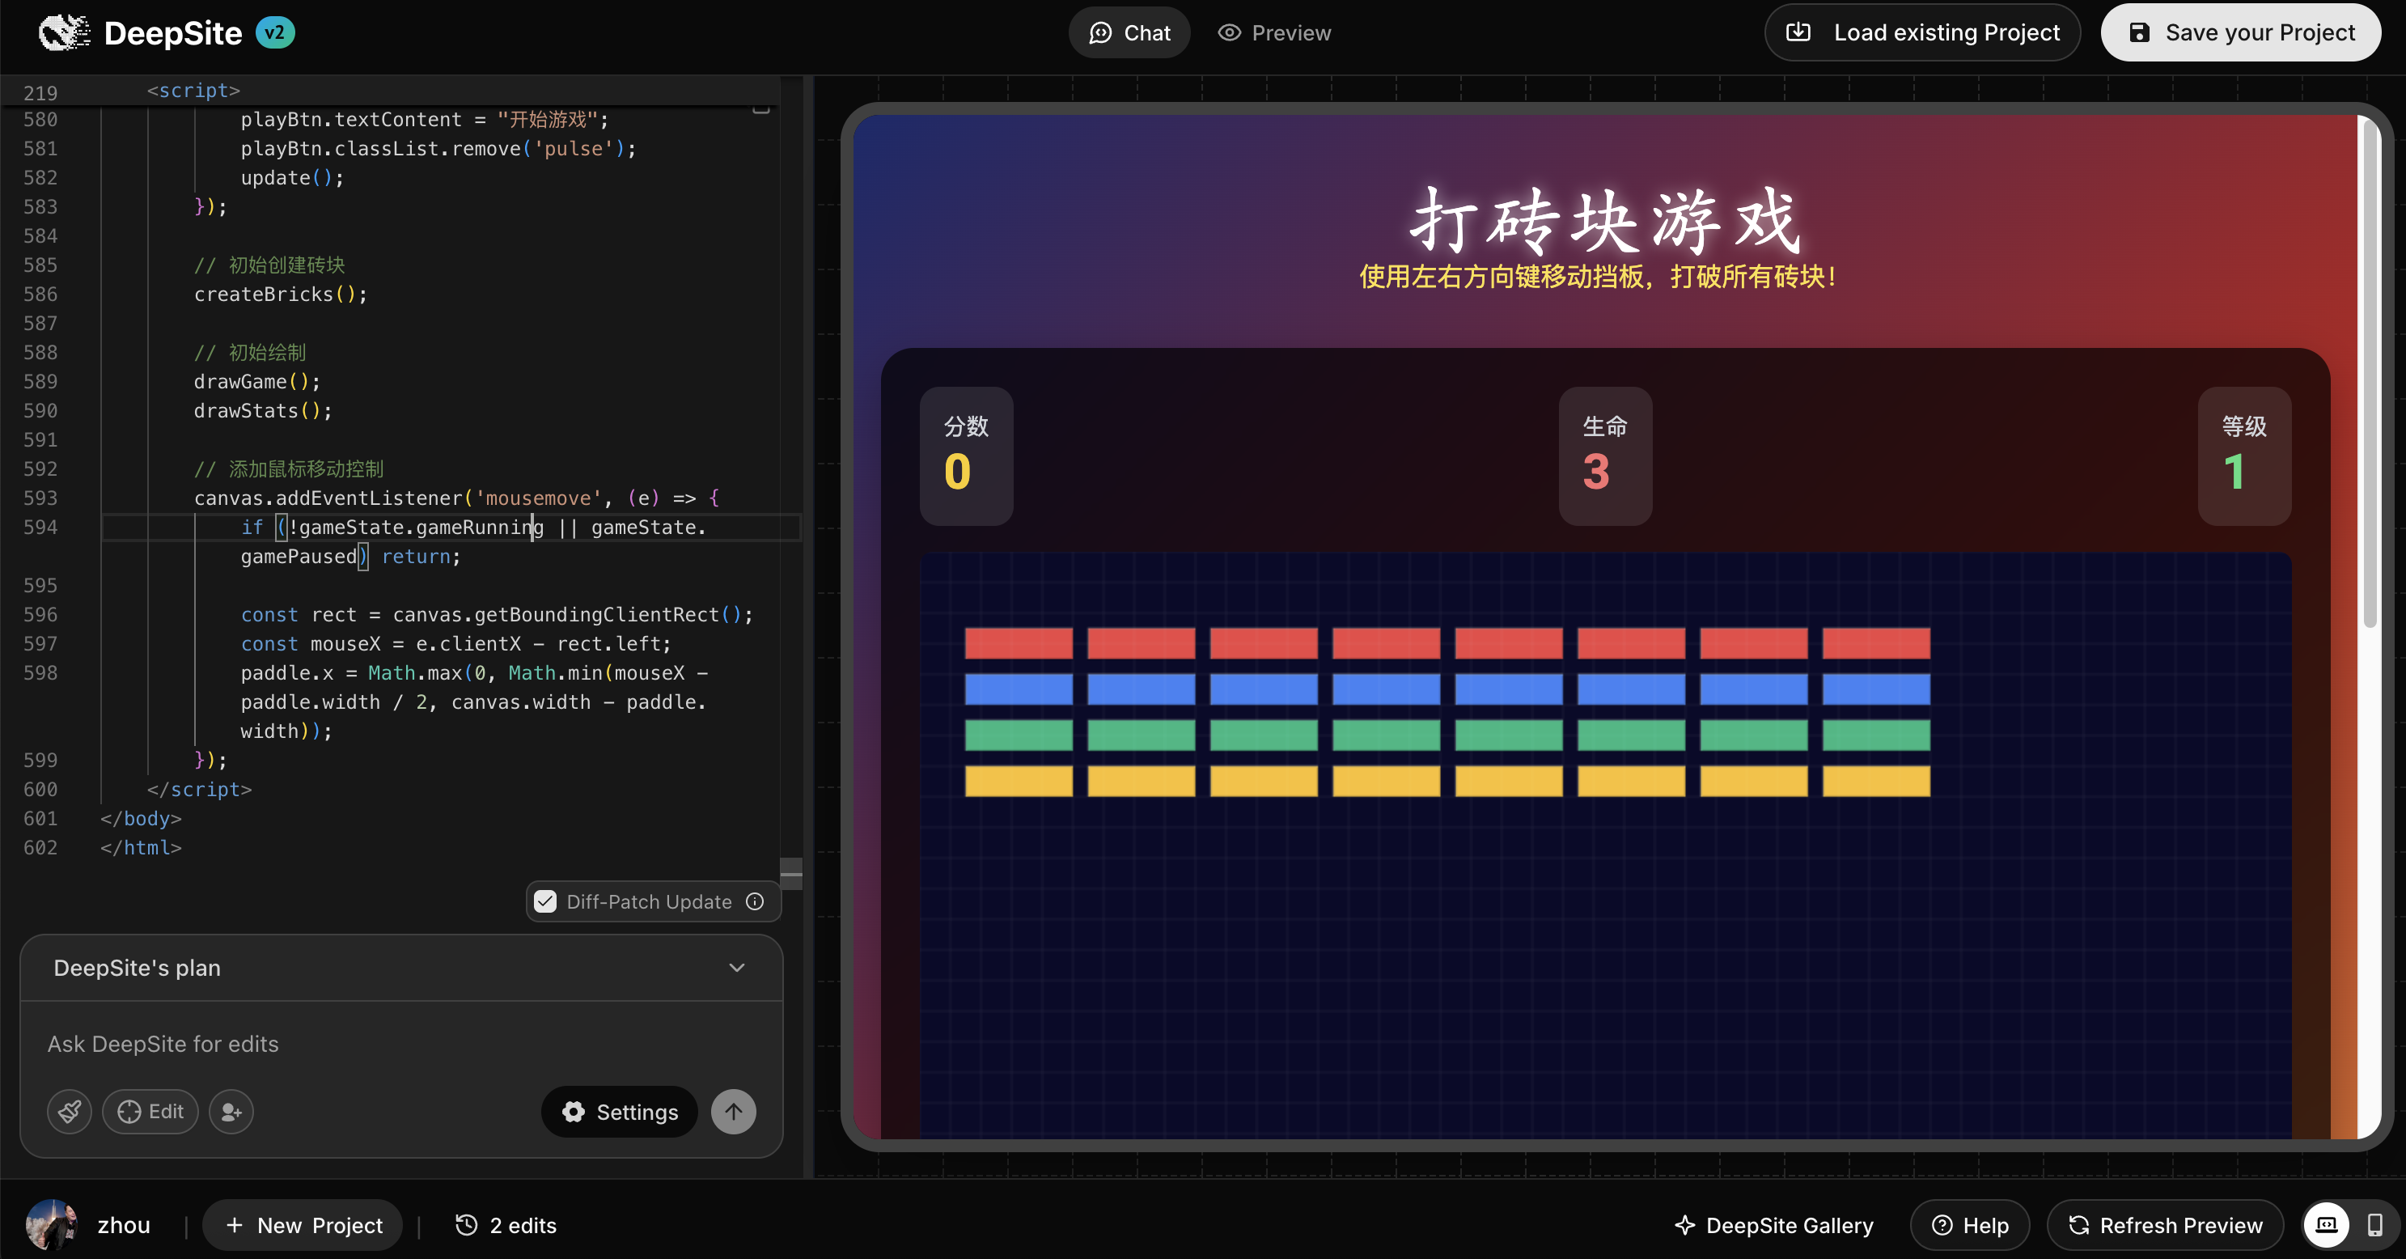
Task: Click the paintbrush redesign icon
Action: tap(69, 1112)
